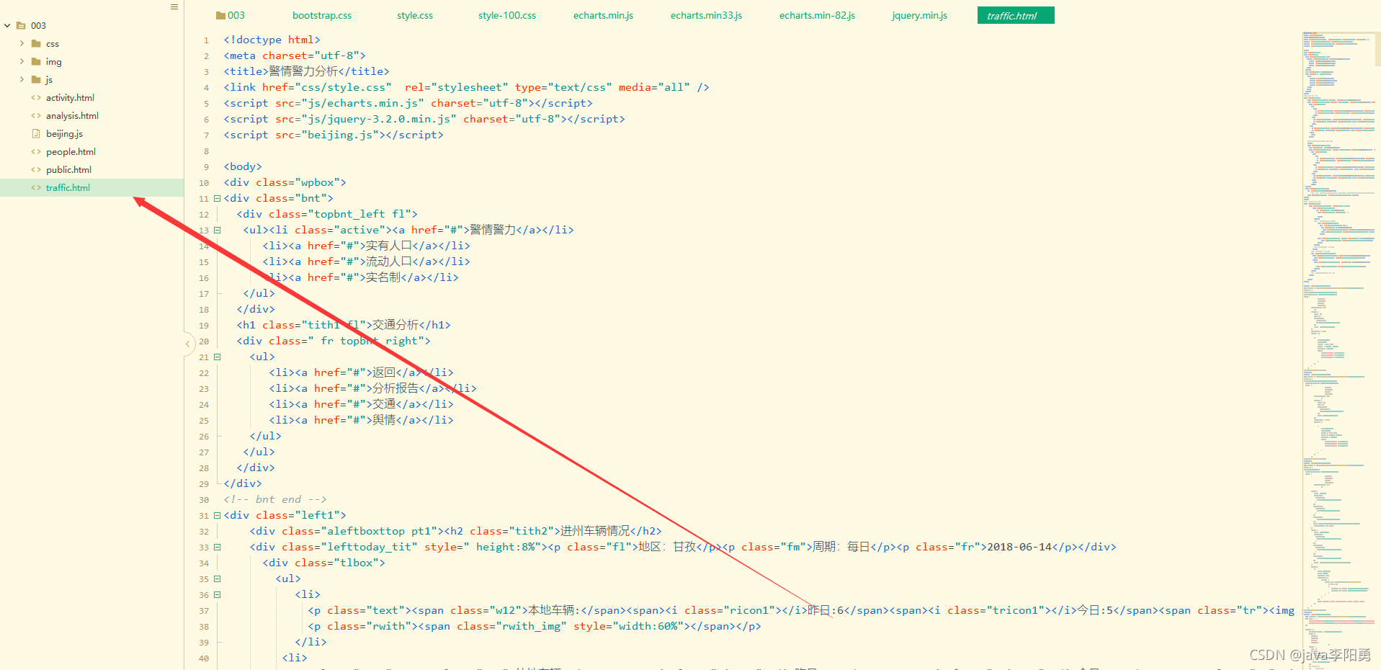The width and height of the screenshot is (1381, 670).
Task: Collapse the 003 project tree chevron
Action: point(7,25)
